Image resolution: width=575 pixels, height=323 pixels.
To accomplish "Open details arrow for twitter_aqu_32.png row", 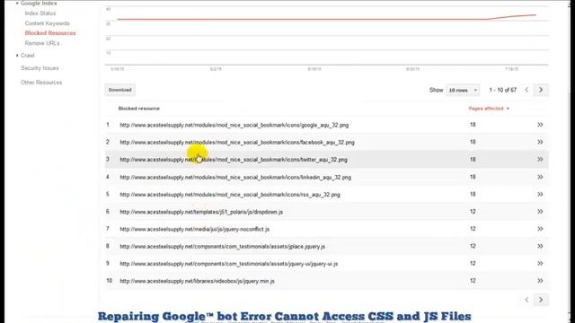I will [x=540, y=160].
